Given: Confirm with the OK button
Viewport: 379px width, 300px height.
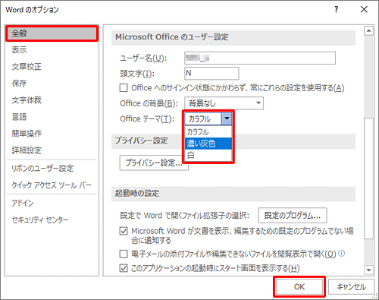Looking at the screenshot, I should click(x=299, y=286).
